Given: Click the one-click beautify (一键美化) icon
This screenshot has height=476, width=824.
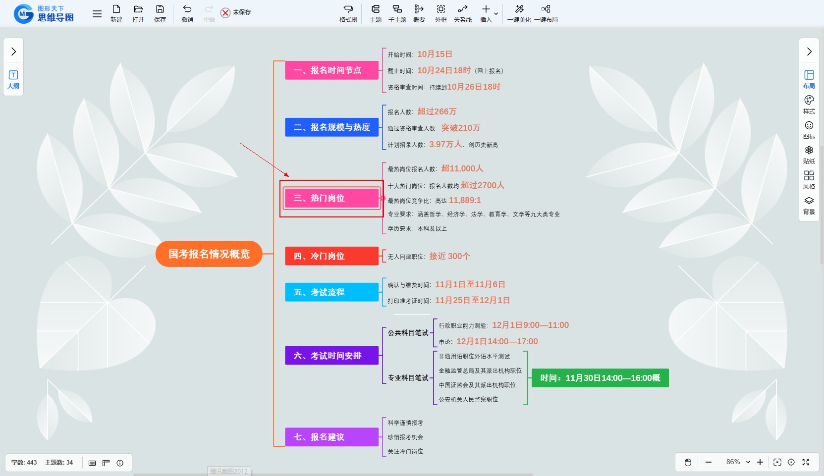Looking at the screenshot, I should coord(519,13).
